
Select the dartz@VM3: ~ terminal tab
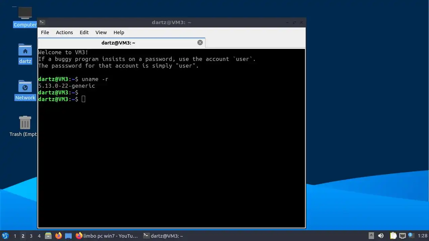tap(121, 43)
